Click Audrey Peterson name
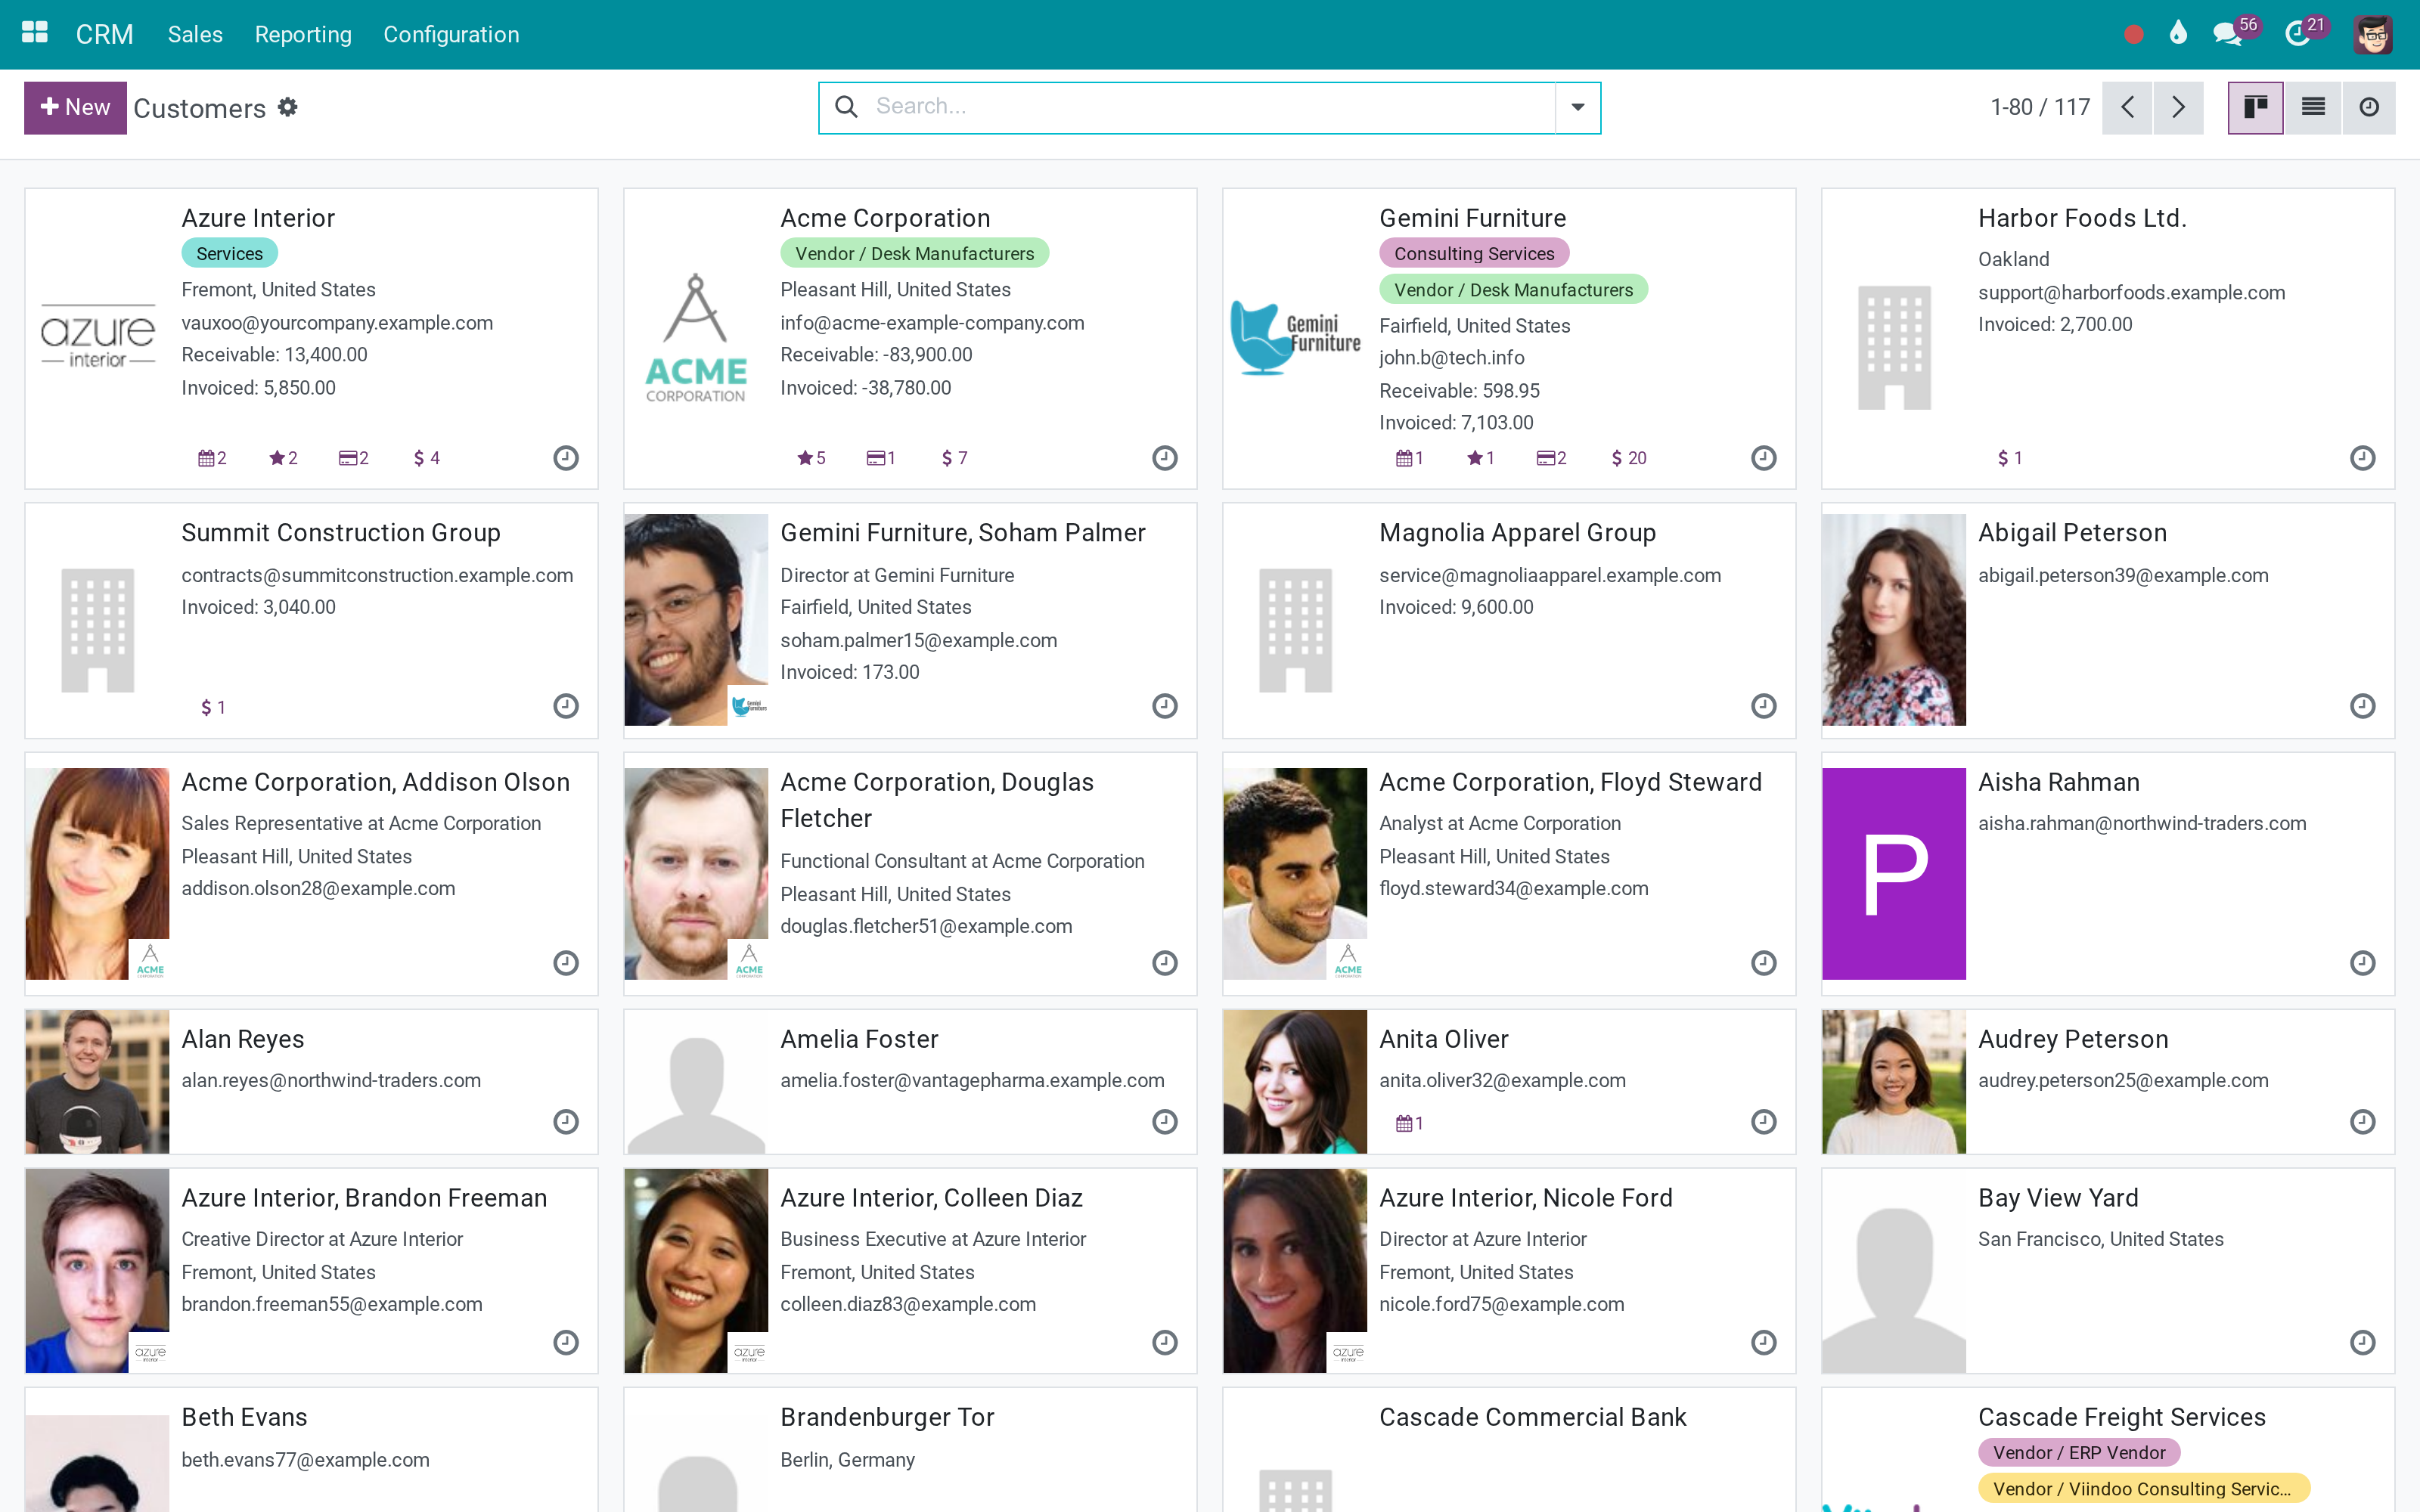 (x=2073, y=1039)
